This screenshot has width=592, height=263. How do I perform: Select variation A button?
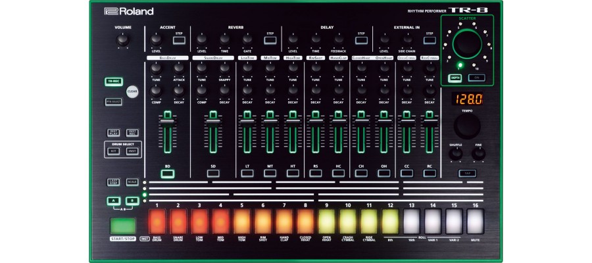[113, 201]
